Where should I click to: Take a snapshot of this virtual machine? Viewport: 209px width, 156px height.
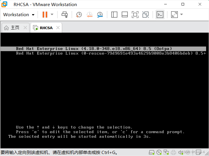click(x=79, y=14)
